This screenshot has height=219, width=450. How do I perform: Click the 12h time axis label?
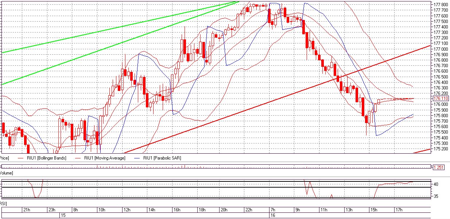127,210
